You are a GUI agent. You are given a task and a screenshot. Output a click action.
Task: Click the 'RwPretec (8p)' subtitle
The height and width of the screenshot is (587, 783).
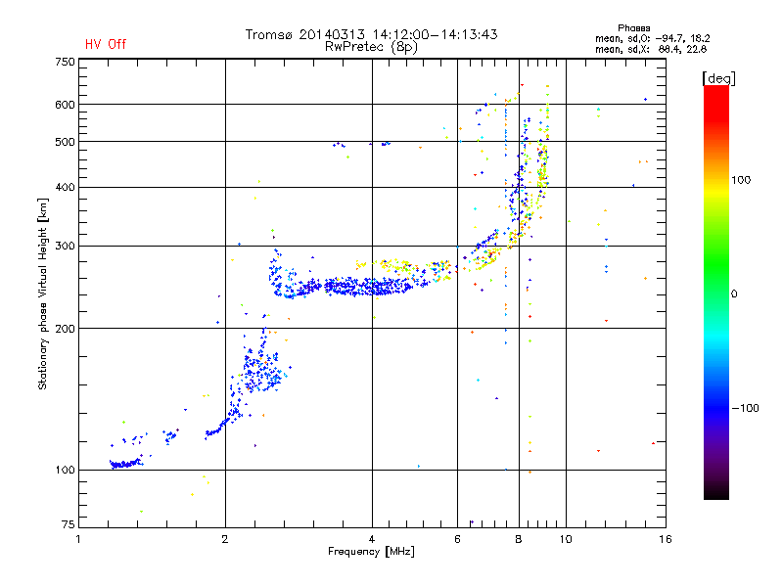coord(371,47)
